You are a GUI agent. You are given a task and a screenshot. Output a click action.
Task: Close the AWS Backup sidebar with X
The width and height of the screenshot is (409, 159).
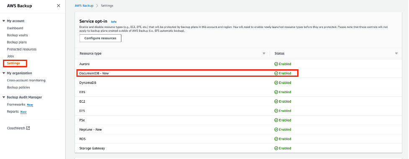[59, 6]
